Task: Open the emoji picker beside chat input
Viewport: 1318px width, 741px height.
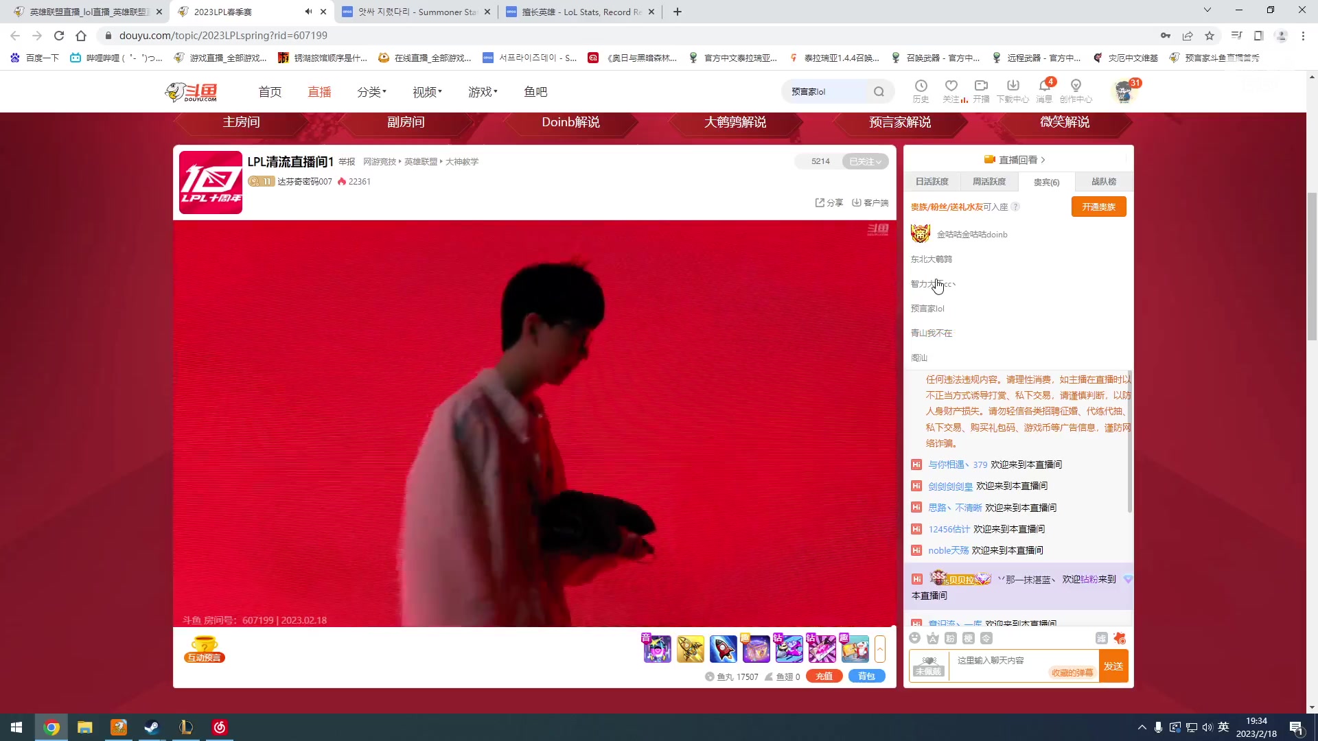Action: [x=914, y=638]
